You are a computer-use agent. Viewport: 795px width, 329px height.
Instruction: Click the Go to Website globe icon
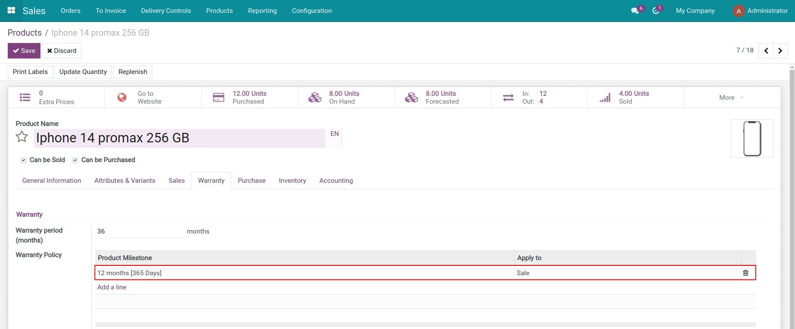[122, 98]
